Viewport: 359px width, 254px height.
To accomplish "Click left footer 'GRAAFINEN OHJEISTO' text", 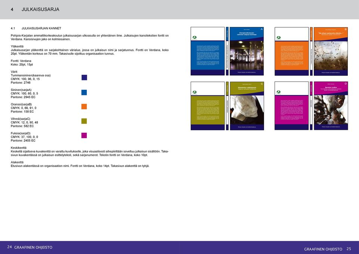I will point(33,247).
